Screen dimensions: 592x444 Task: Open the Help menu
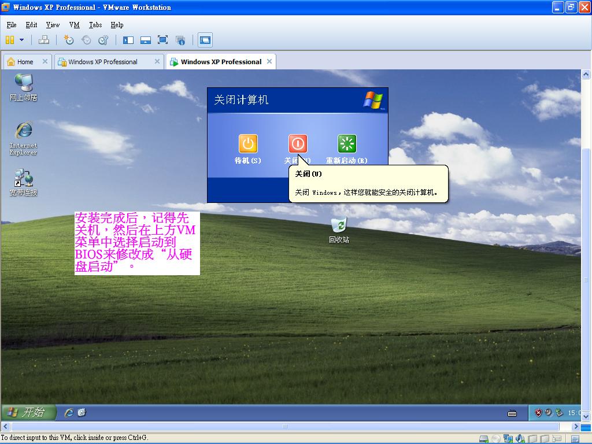pos(117,25)
